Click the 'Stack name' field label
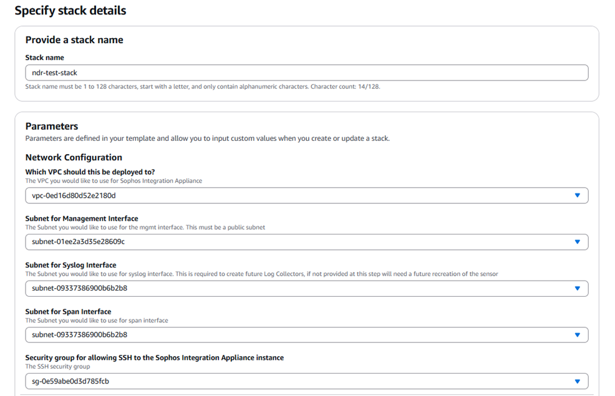615x396 pixels. (44, 57)
